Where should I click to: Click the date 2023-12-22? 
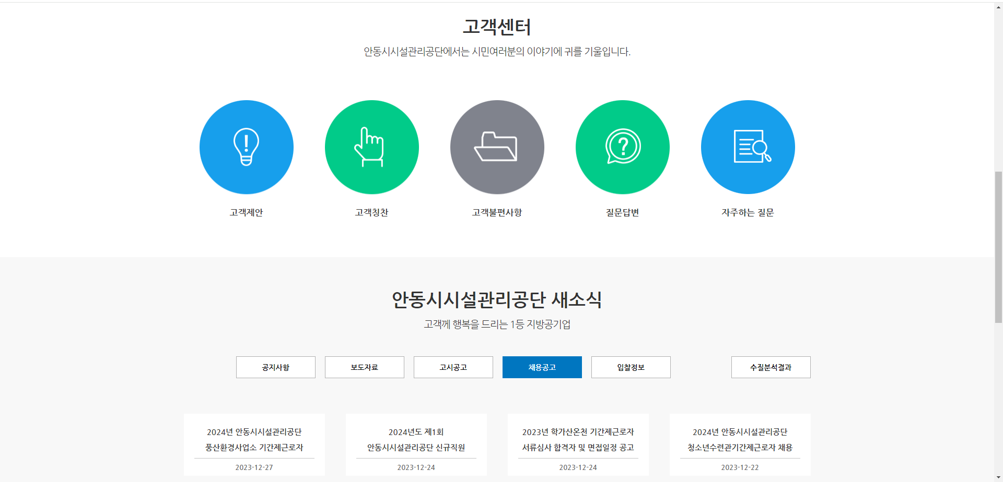pos(740,467)
